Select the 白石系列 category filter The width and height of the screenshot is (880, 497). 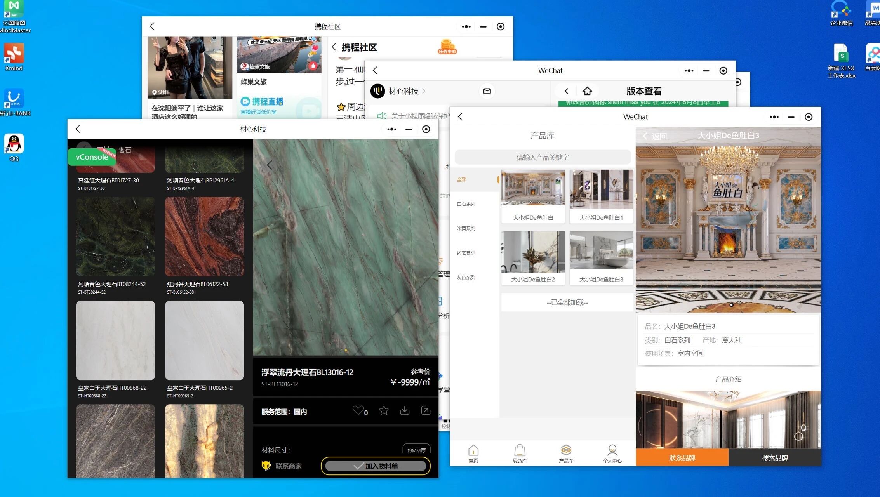point(466,204)
